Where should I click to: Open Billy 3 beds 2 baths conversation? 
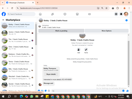pyautogui.click(x=17, y=70)
